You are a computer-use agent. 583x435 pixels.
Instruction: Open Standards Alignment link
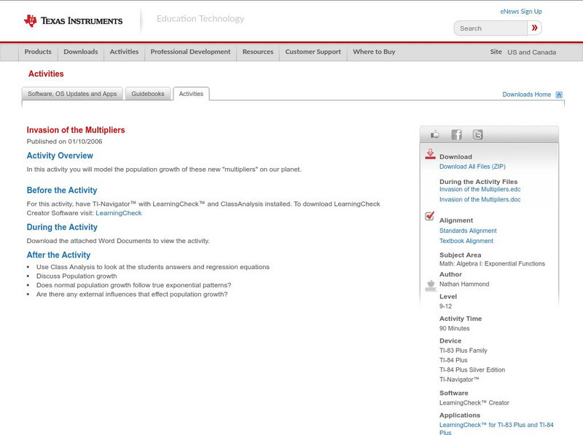pyautogui.click(x=468, y=231)
